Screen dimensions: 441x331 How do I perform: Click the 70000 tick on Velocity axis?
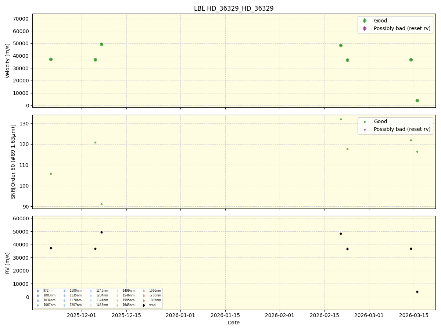pyautogui.click(x=21, y=19)
